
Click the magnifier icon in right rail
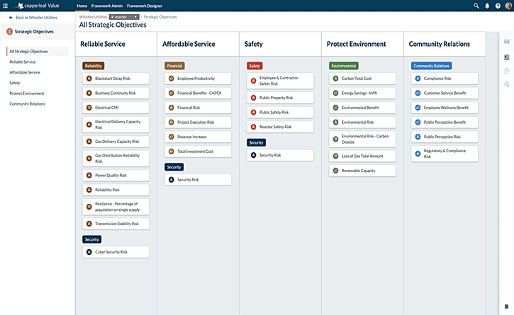coord(506,84)
